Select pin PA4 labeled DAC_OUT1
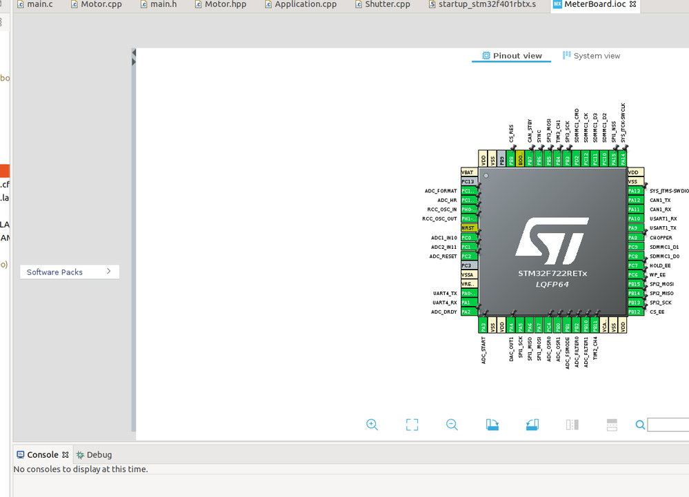 tap(511, 325)
